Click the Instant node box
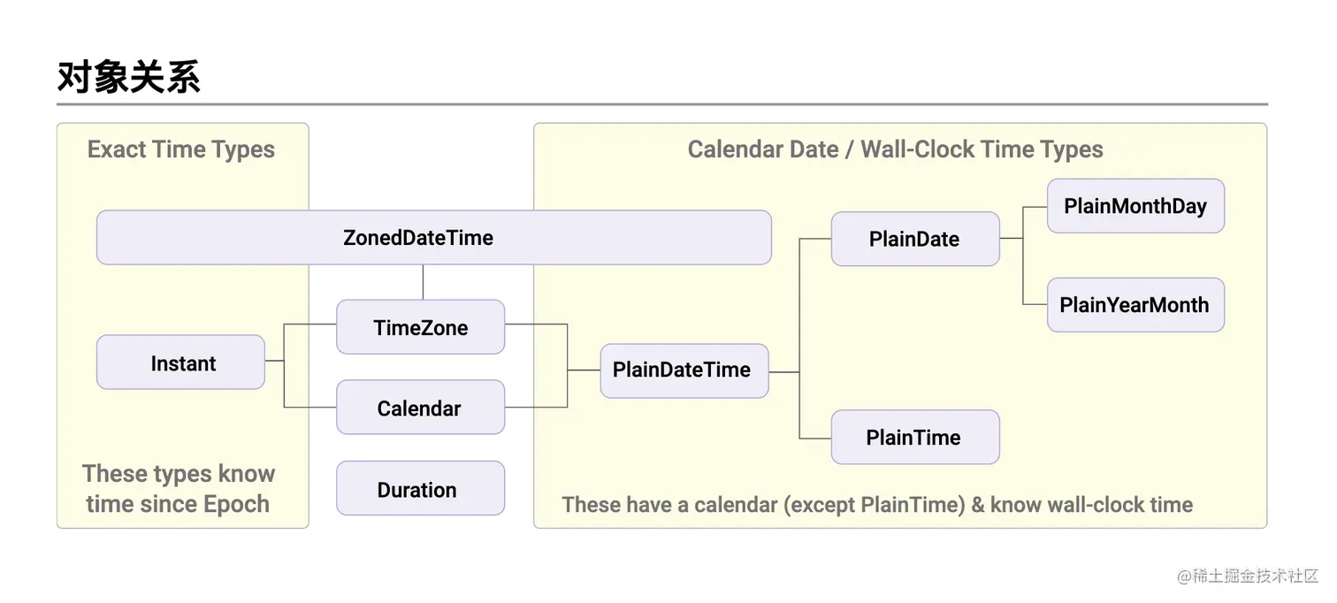1337x603 pixels. (x=180, y=363)
